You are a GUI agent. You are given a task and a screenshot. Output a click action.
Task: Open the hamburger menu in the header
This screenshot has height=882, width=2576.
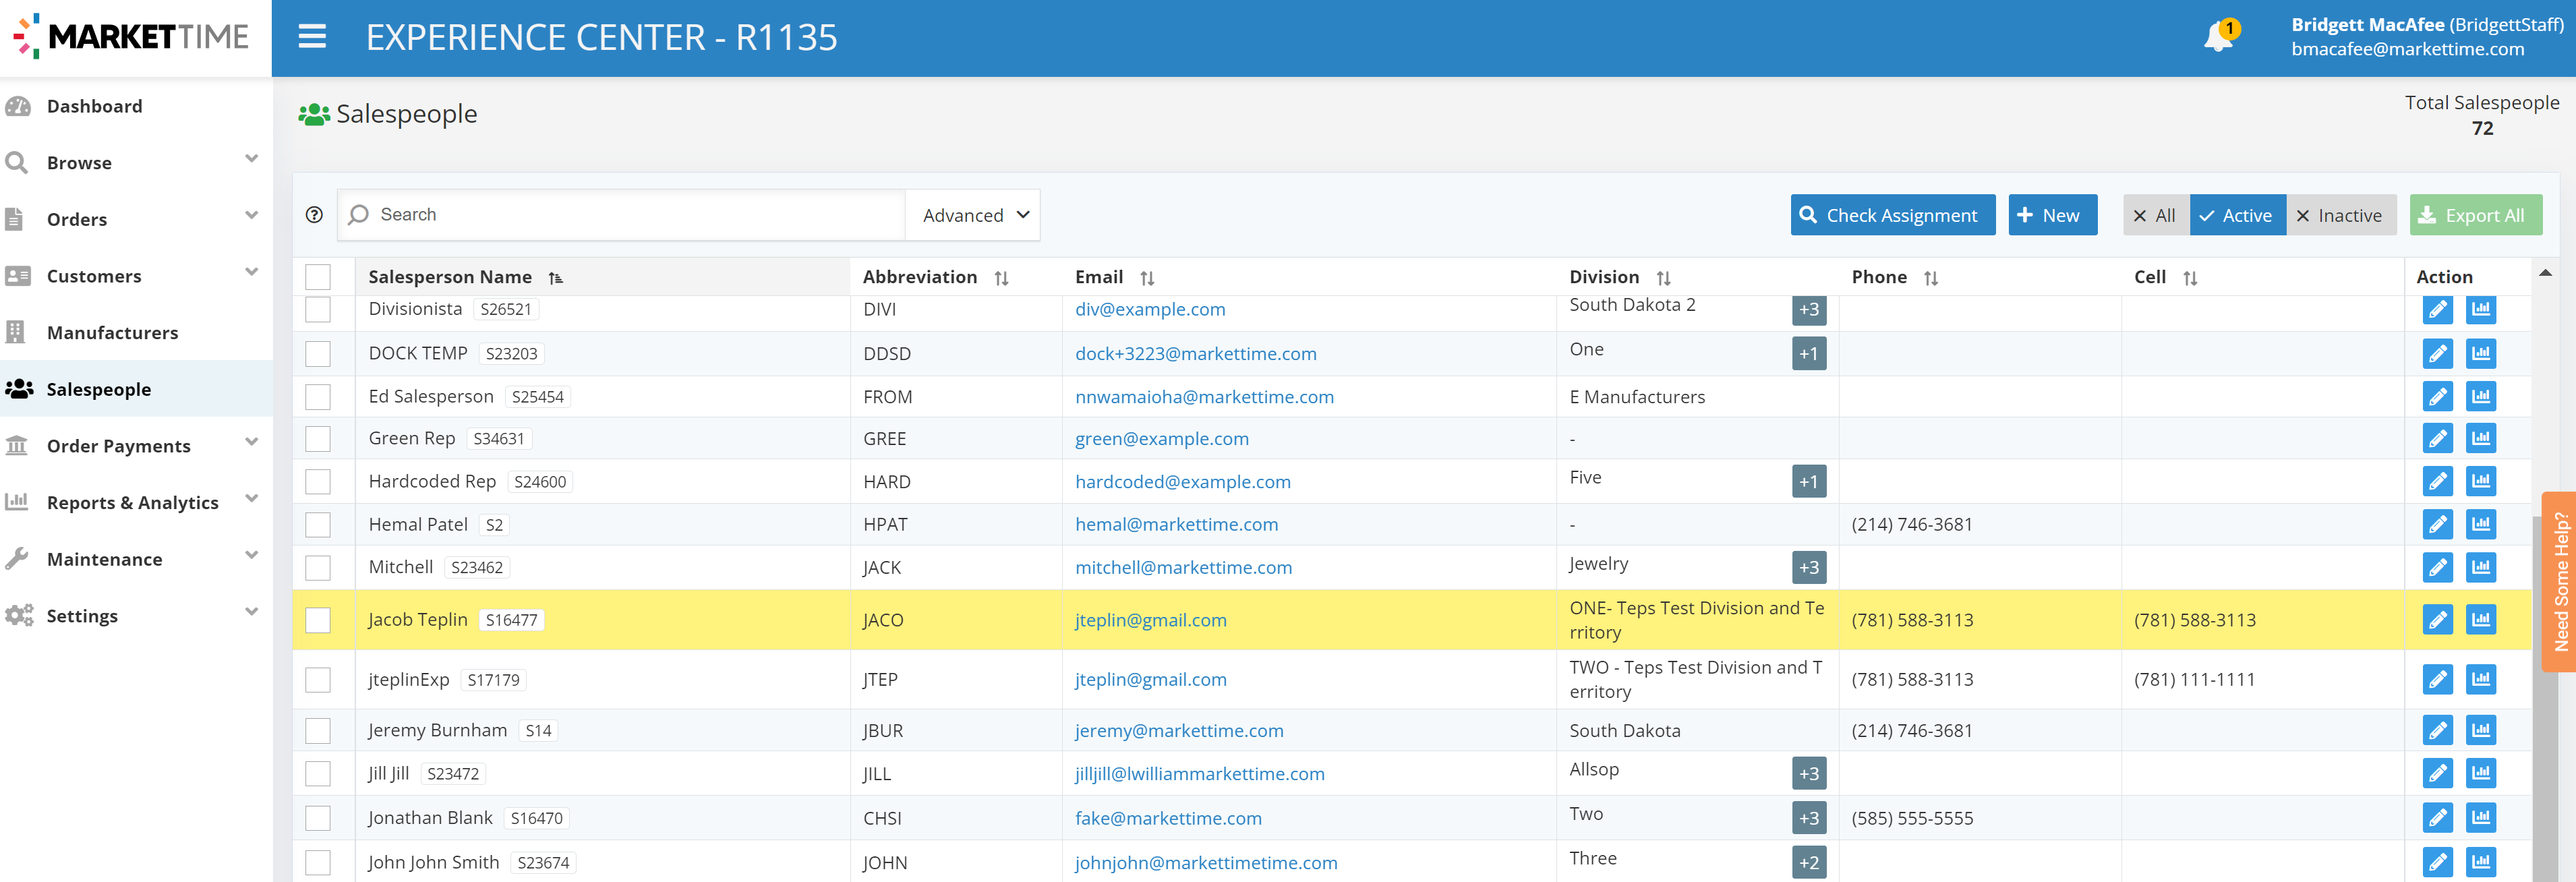[x=312, y=37]
